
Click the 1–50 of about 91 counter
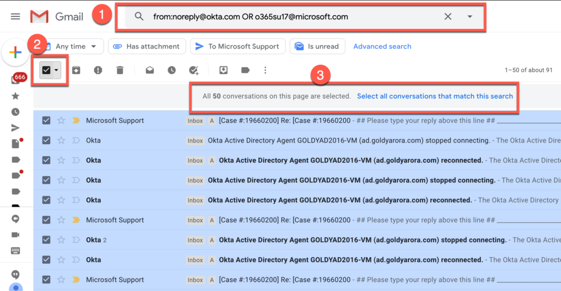pos(528,70)
